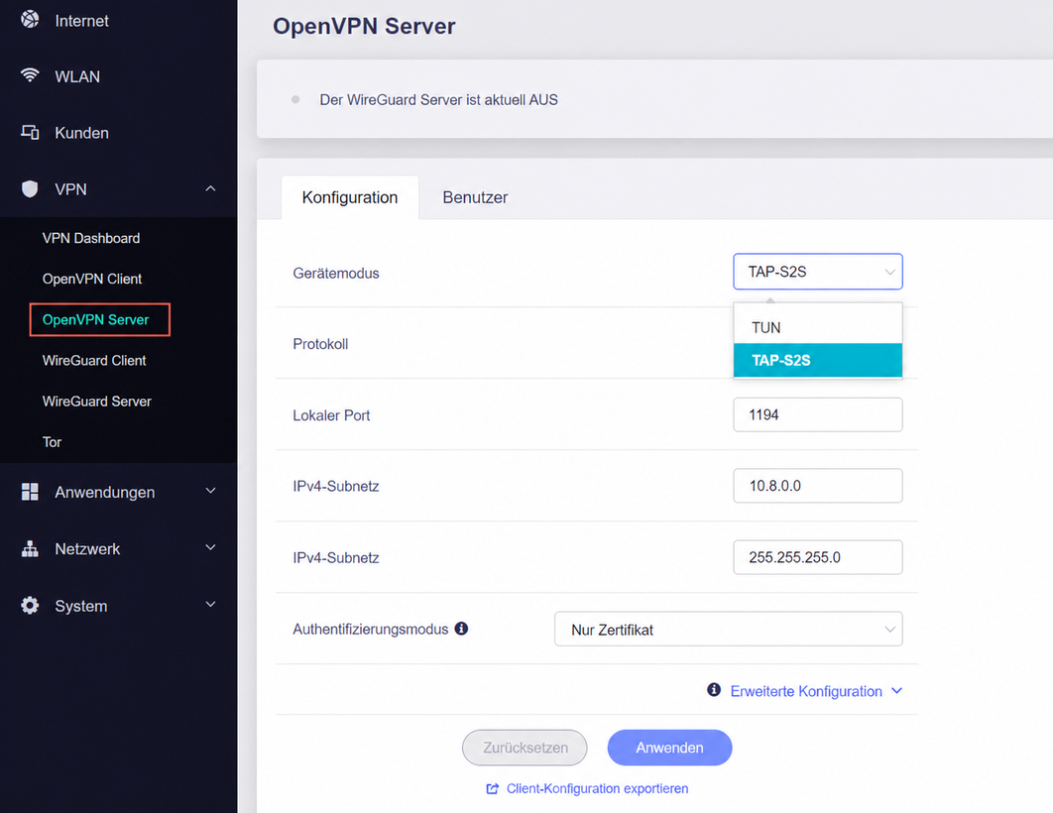The height and width of the screenshot is (813, 1053).
Task: Select TUN in the dropdown list
Action: pos(817,327)
